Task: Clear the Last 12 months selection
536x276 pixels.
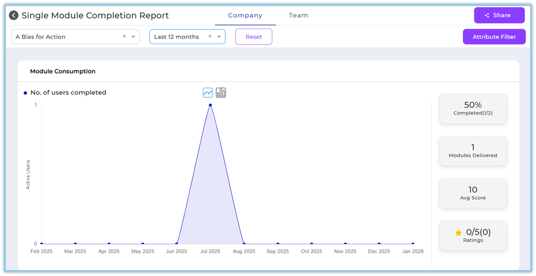Action: click(x=210, y=37)
